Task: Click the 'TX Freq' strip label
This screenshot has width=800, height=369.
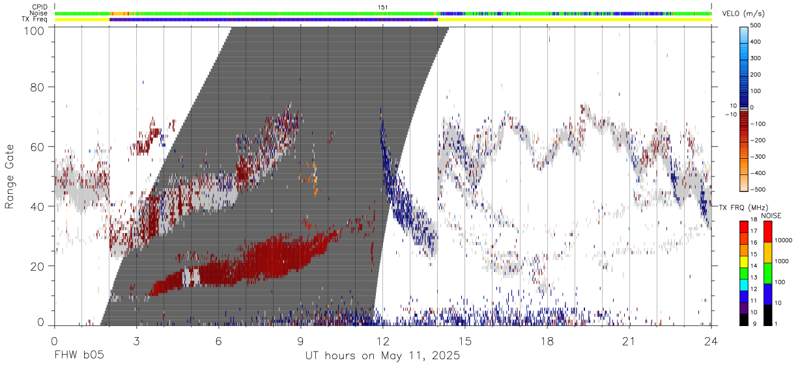Action: tap(36, 20)
